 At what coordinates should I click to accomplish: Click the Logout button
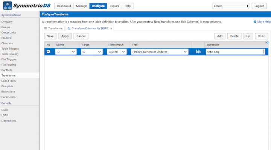click(259, 6)
